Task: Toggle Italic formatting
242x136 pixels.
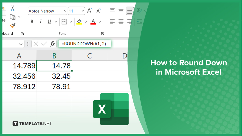Action: 41,22
